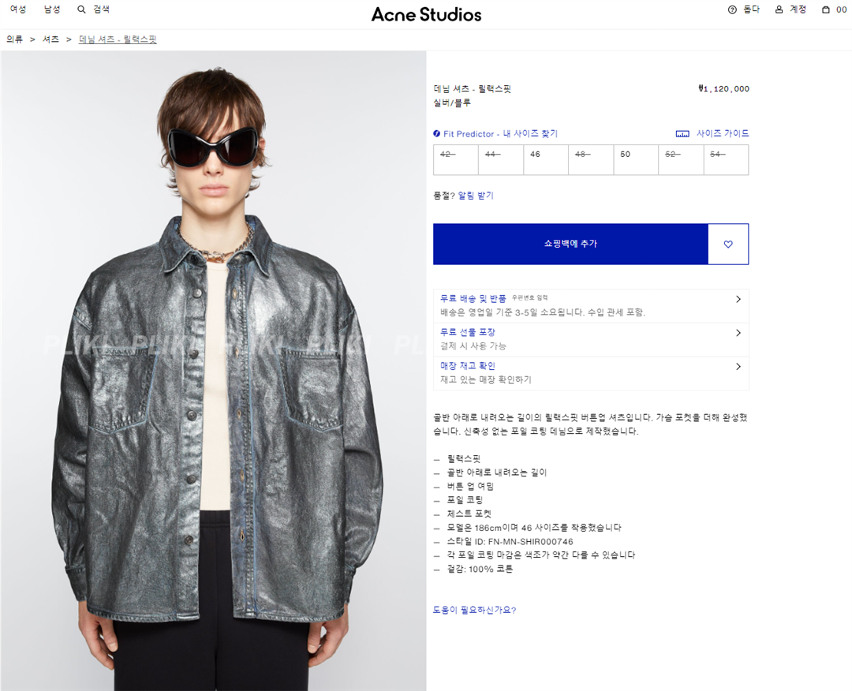Click the search magnifier icon
This screenshot has width=852, height=691.
[81, 9]
